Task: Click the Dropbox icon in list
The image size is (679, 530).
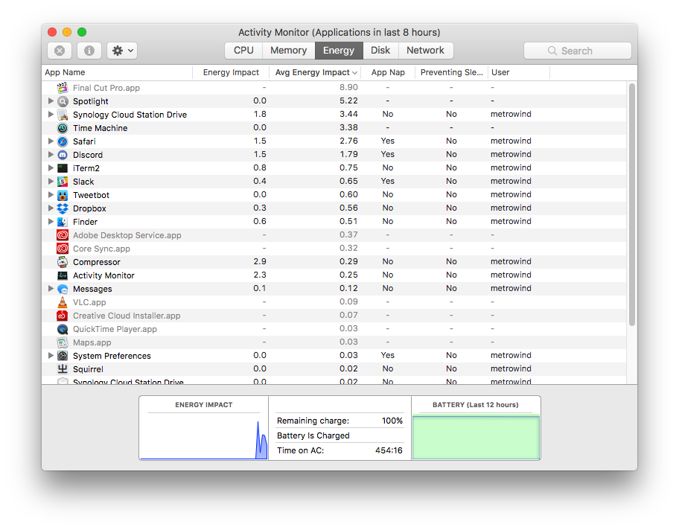Action: click(63, 208)
